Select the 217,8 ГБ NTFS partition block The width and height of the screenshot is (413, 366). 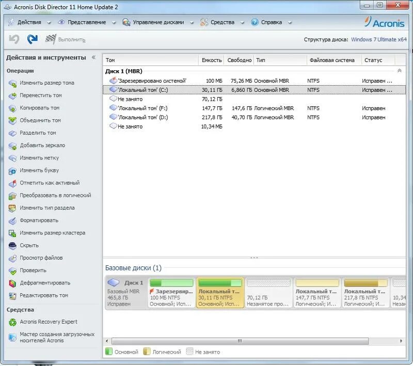coord(366,293)
